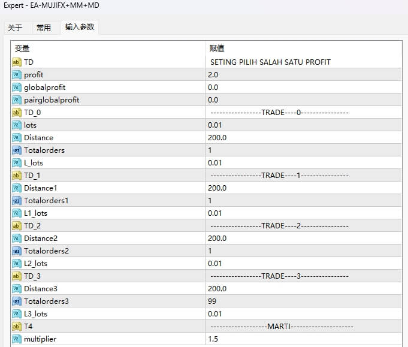Screen dimensions: 408x347
Task: Click the string icon beside TD
Action: [17, 62]
